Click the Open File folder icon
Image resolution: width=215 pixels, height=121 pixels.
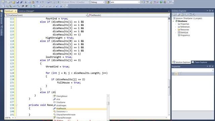click(x=14, y=2)
